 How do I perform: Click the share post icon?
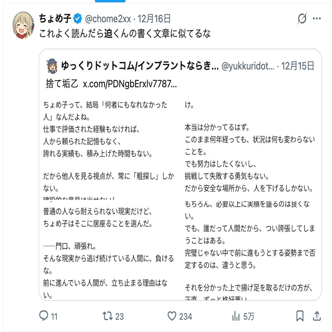pyautogui.click(x=317, y=316)
